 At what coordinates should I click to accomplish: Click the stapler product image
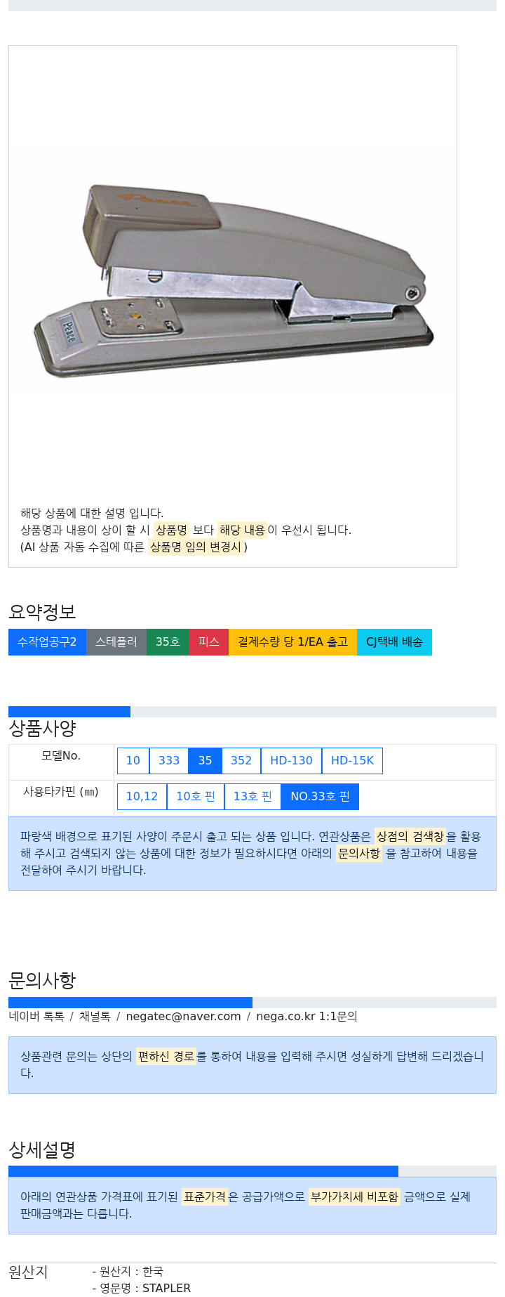pyautogui.click(x=233, y=281)
